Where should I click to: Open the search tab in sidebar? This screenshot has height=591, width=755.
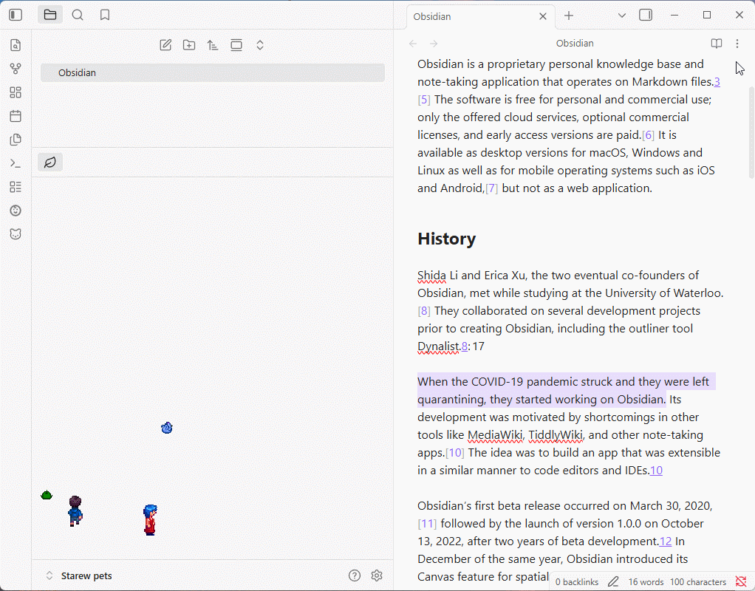[78, 15]
